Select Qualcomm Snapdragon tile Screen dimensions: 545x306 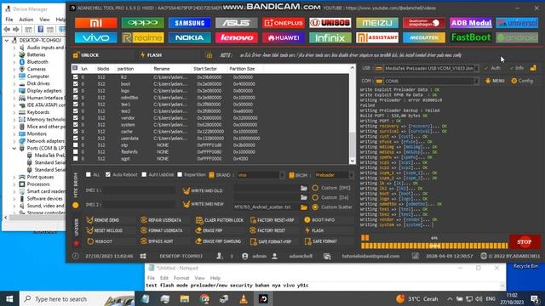pyautogui.click(x=424, y=23)
